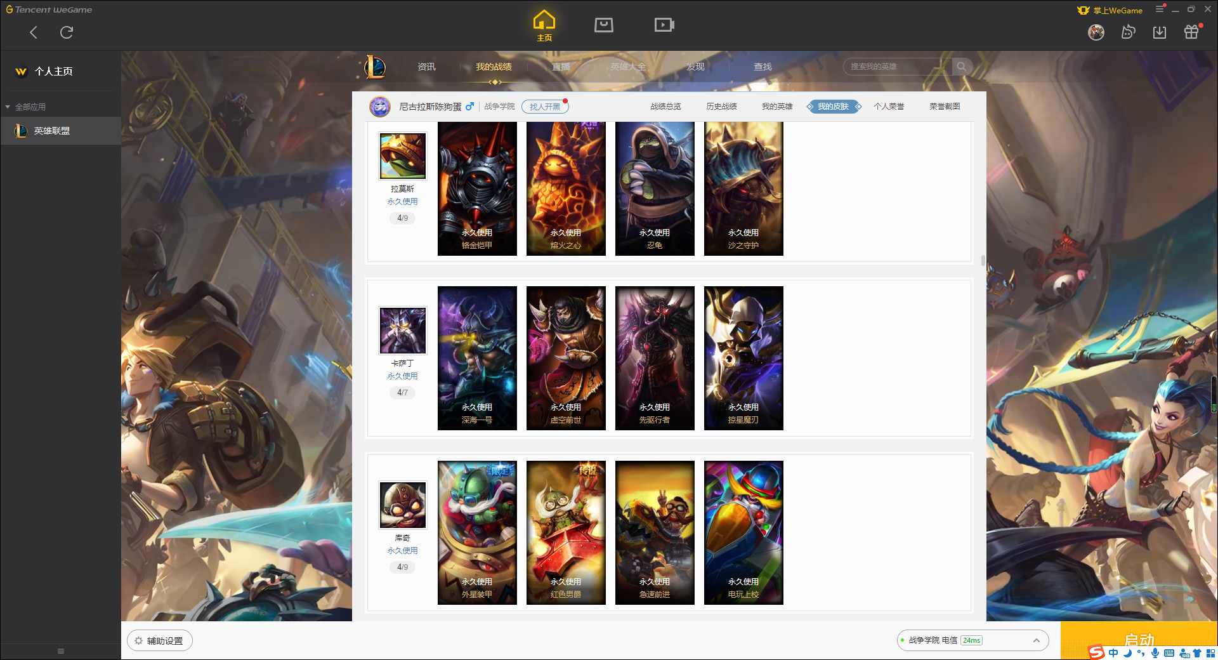Open the 电玩上校 skin card

click(x=743, y=532)
